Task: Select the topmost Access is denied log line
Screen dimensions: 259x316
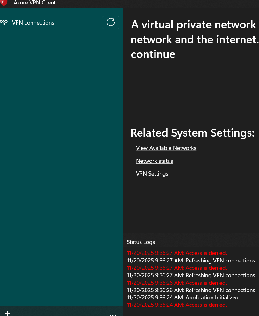Action: [177, 253]
